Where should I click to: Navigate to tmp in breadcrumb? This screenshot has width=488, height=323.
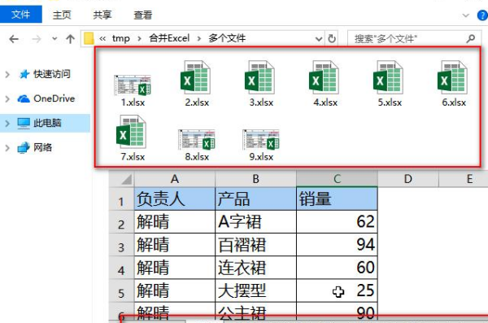pos(120,38)
